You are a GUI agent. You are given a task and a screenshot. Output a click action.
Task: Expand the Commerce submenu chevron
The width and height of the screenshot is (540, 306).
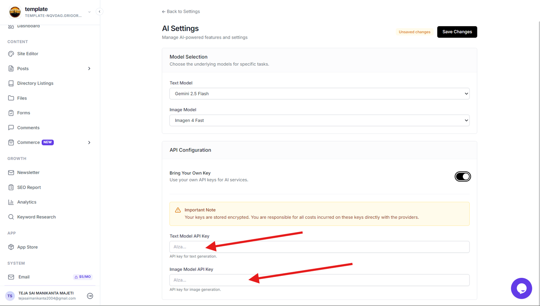89,142
